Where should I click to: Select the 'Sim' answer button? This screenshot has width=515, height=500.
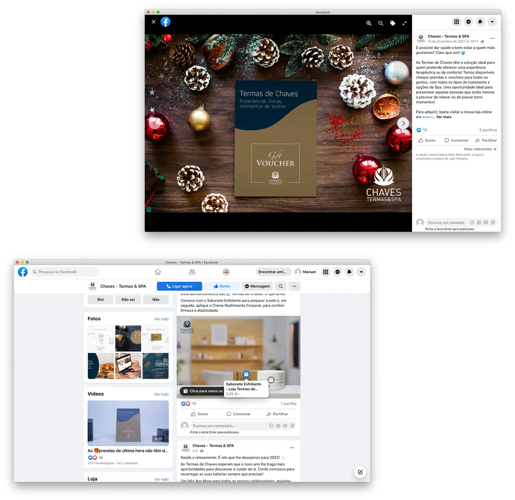pos(100,300)
